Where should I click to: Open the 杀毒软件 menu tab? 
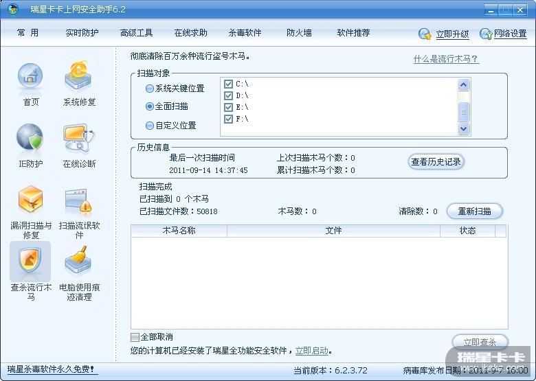(245, 33)
